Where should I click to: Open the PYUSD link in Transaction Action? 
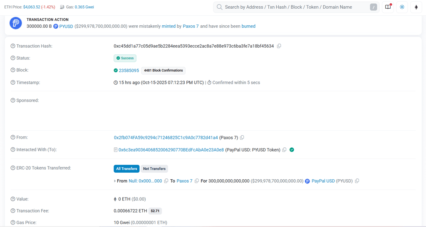(x=66, y=26)
